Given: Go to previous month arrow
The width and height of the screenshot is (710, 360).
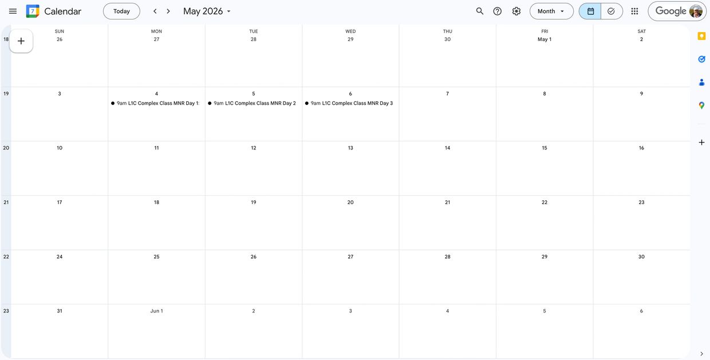Looking at the screenshot, I should pyautogui.click(x=155, y=11).
